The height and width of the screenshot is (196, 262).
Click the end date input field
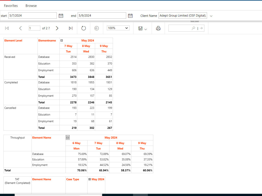pyautogui.click(x=102, y=15)
